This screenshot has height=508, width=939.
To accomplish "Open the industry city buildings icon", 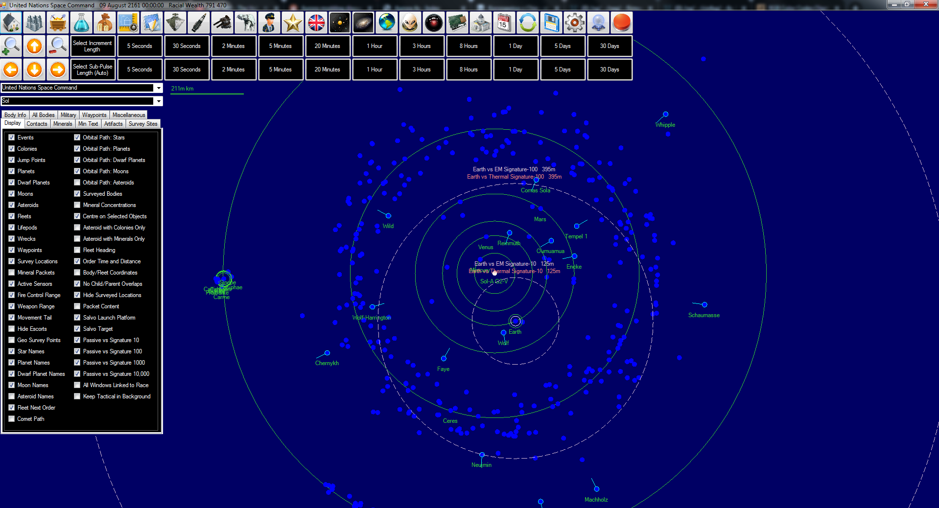I will pos(35,23).
